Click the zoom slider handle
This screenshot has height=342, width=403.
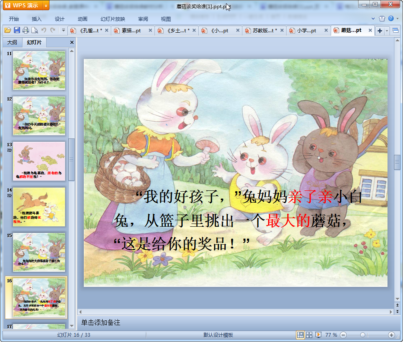(x=363, y=335)
